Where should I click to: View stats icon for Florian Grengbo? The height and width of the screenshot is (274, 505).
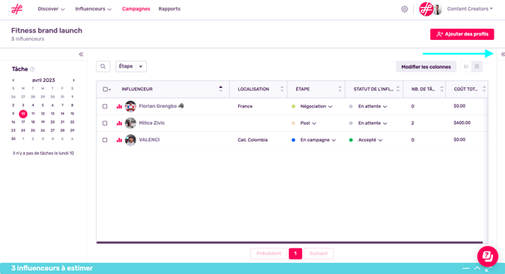119,106
